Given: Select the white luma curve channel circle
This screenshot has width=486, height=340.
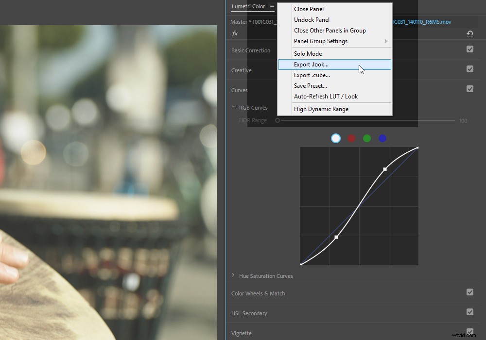Looking at the screenshot, I should coord(336,138).
